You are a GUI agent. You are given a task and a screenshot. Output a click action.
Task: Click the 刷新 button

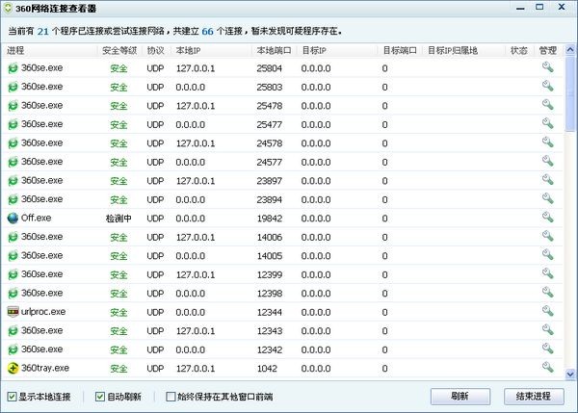pos(459,396)
